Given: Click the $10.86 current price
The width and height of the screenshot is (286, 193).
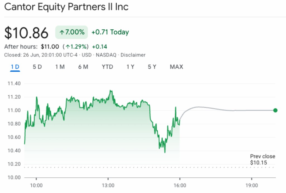Looking at the screenshot, I should 26,33.
